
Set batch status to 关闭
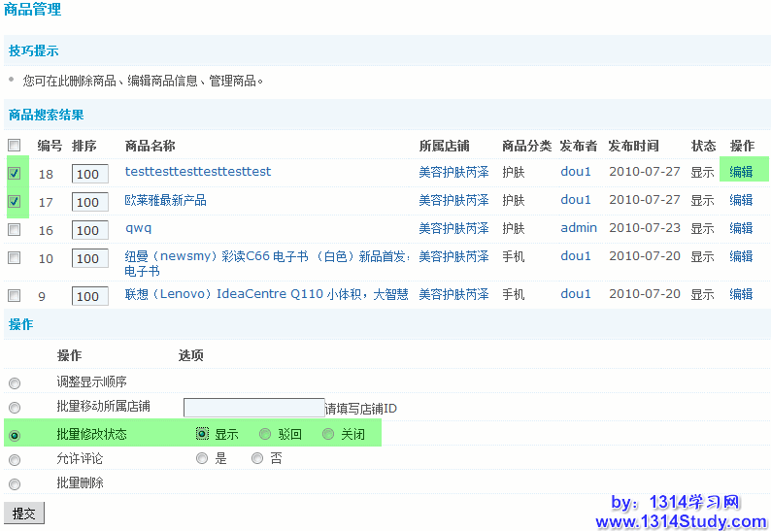(x=328, y=434)
